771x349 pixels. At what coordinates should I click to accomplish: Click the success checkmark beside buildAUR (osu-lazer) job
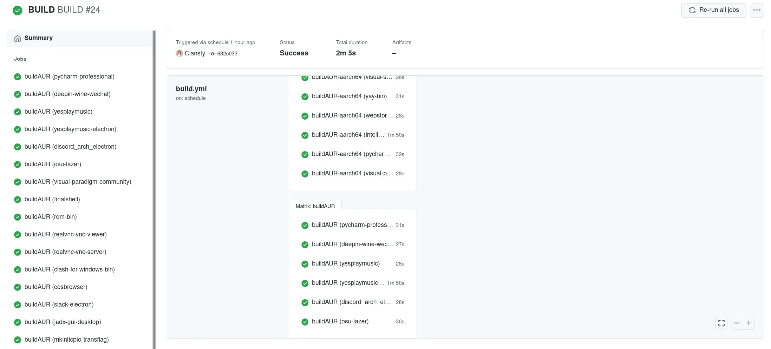(x=18, y=164)
